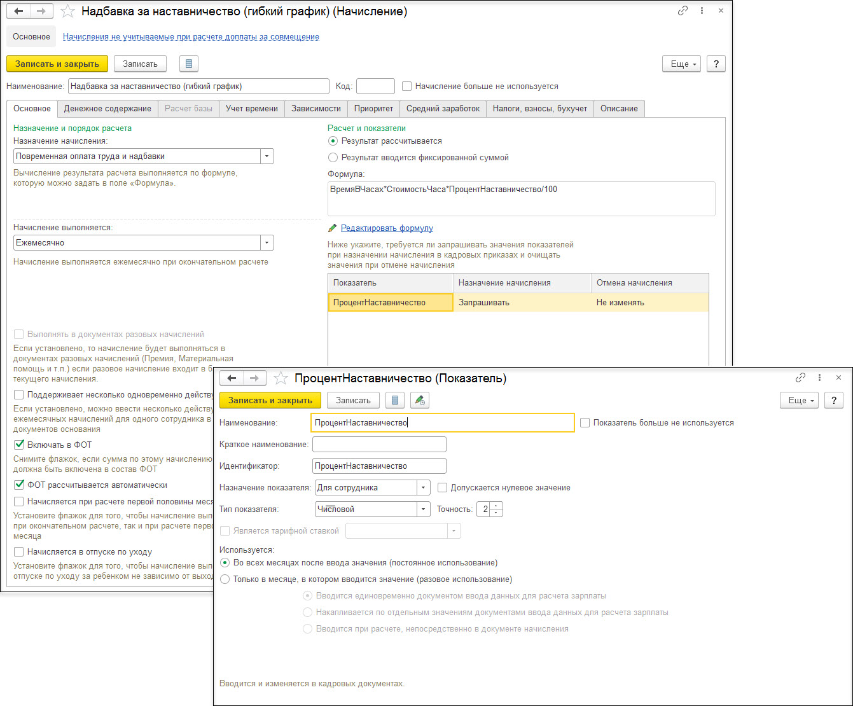Click the Идентификатор input field
853x706 pixels.
click(x=380, y=466)
